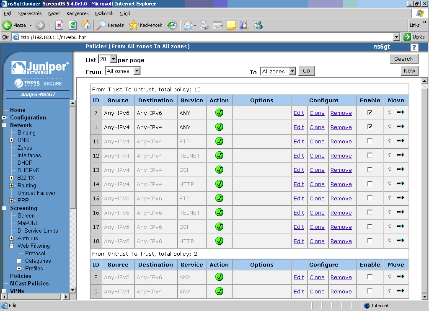This screenshot has height=311, width=429.
Task: Click the move arrow for policy 7
Action: point(400,112)
